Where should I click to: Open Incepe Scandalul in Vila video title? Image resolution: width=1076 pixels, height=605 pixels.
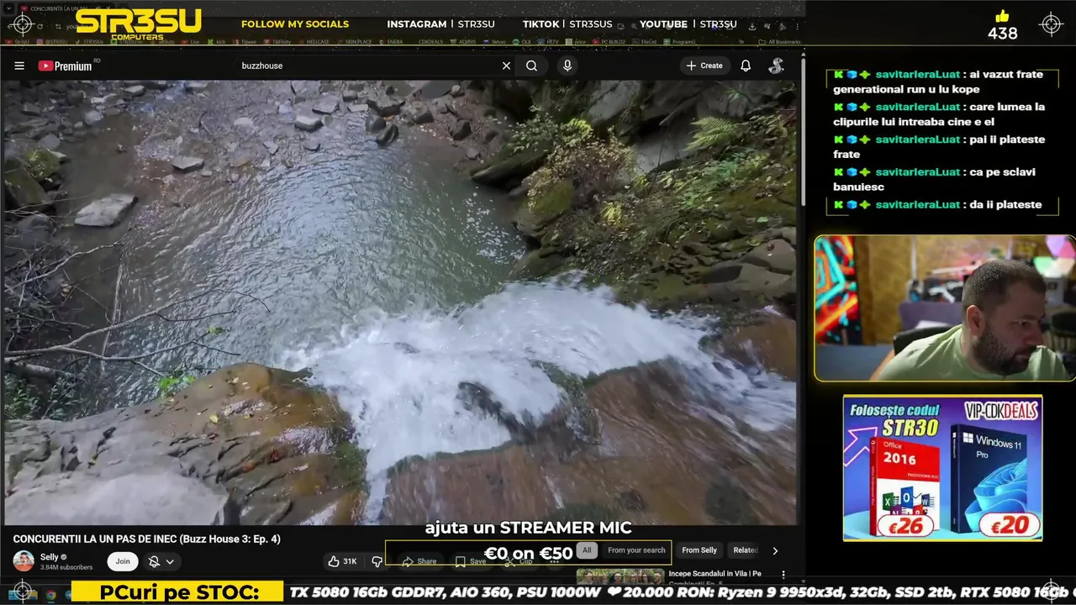coord(715,573)
